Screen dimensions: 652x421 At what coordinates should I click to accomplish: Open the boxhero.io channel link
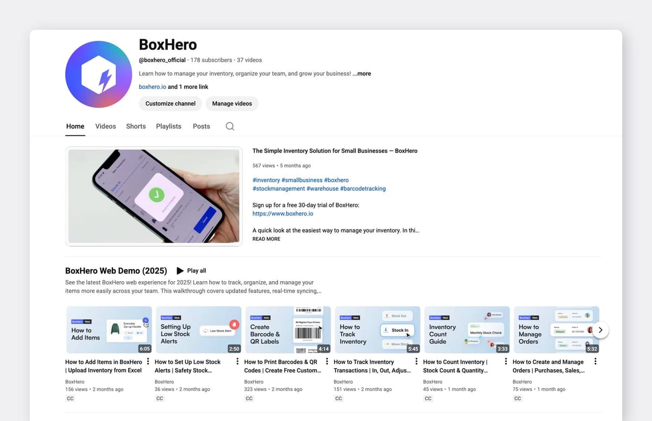[x=152, y=87]
